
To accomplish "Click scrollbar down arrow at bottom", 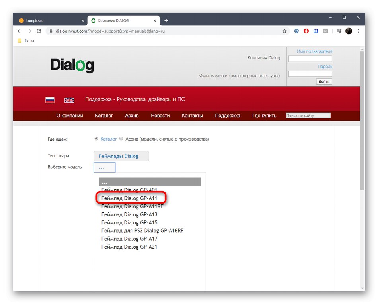I will pos(362,288).
